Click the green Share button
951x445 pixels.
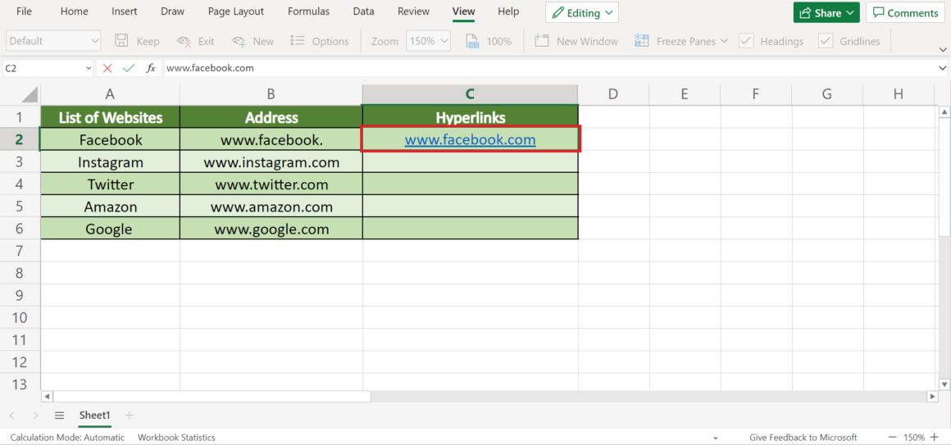tap(826, 13)
